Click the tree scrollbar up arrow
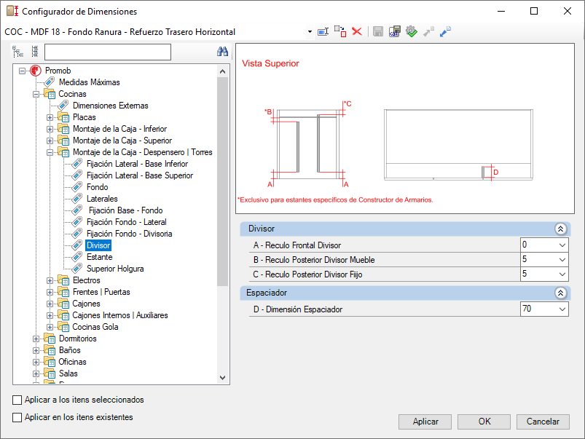The height and width of the screenshot is (439, 585). pyautogui.click(x=223, y=71)
